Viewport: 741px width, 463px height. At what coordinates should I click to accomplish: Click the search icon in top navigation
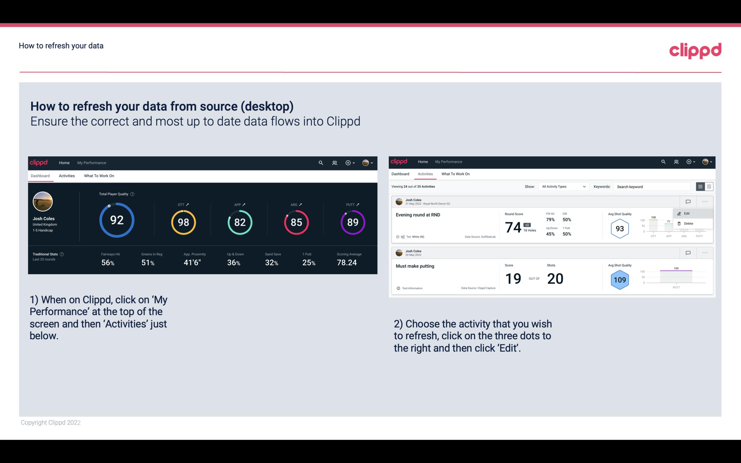coord(320,163)
